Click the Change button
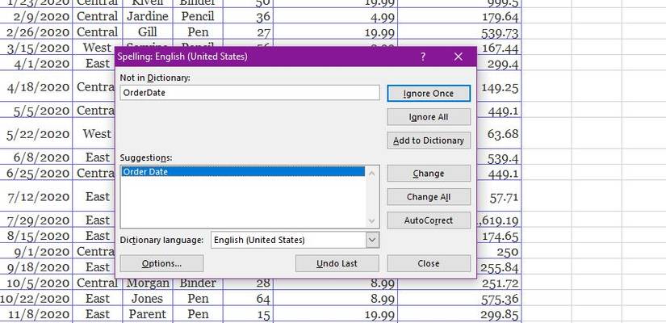Viewport: 666px width, 323px height. click(428, 174)
